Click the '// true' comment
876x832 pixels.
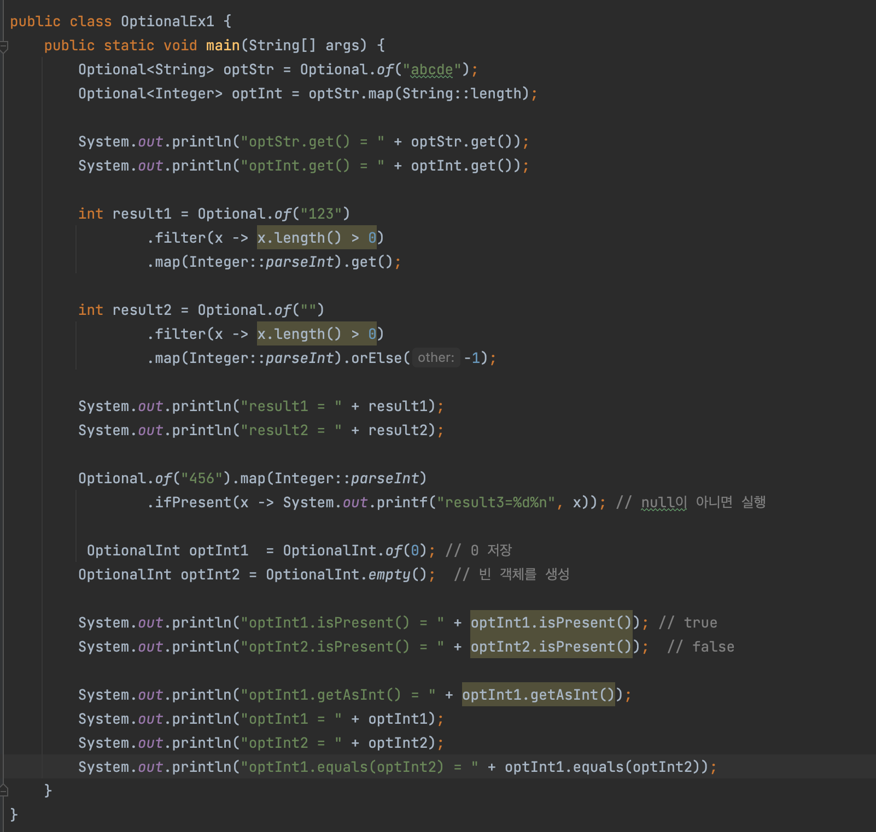[688, 623]
